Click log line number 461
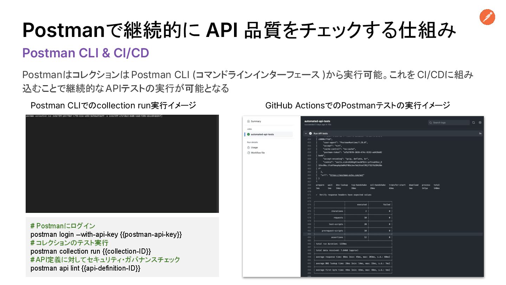This screenshot has height=285, width=506. [309, 162]
